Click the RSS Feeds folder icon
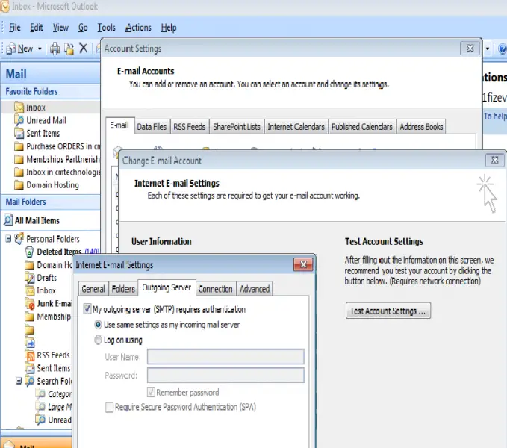 pos(29,355)
